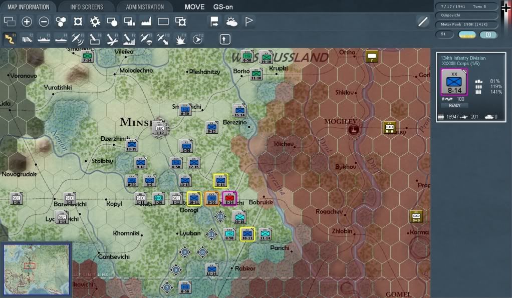Click the flag with arrow icon
The height and width of the screenshot is (298, 512).
[214, 22]
